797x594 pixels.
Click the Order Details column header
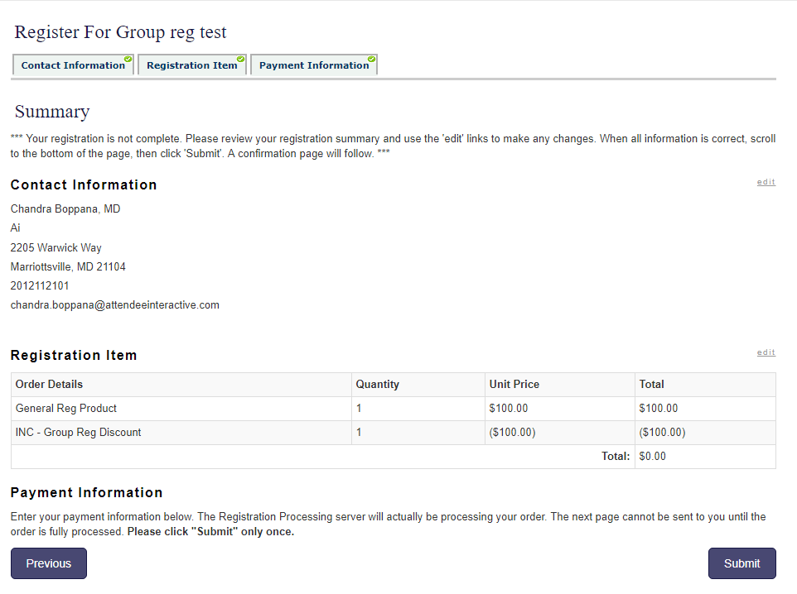pos(49,385)
